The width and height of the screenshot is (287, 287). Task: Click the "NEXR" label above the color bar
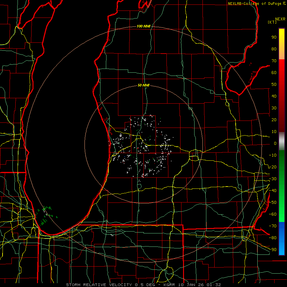[280, 19]
